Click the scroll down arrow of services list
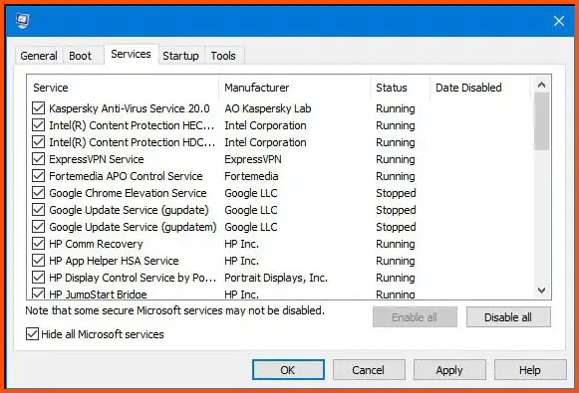579x393 pixels. pyautogui.click(x=541, y=291)
